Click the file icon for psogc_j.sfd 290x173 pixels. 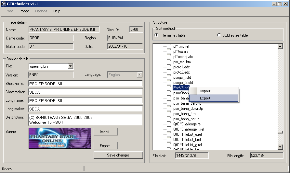169,77
